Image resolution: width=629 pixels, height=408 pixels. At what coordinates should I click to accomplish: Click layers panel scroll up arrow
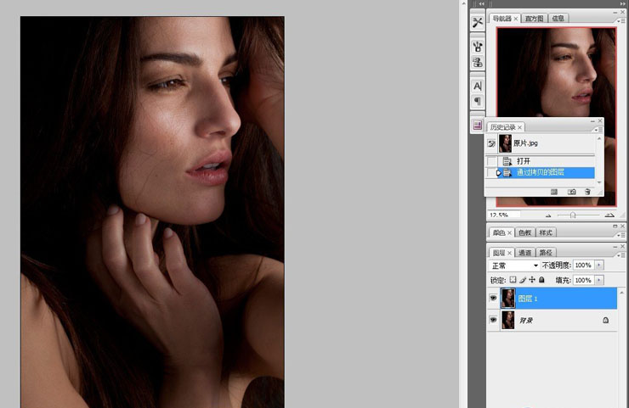tap(622, 293)
